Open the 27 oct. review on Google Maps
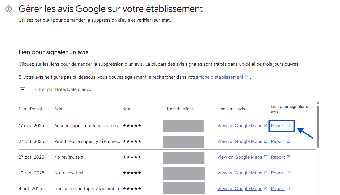The height and width of the screenshot is (195, 340). tap(240, 141)
